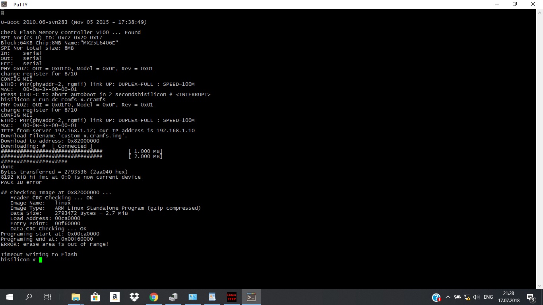
Task: Open Action Center with 3 notifications
Action: (x=530, y=297)
